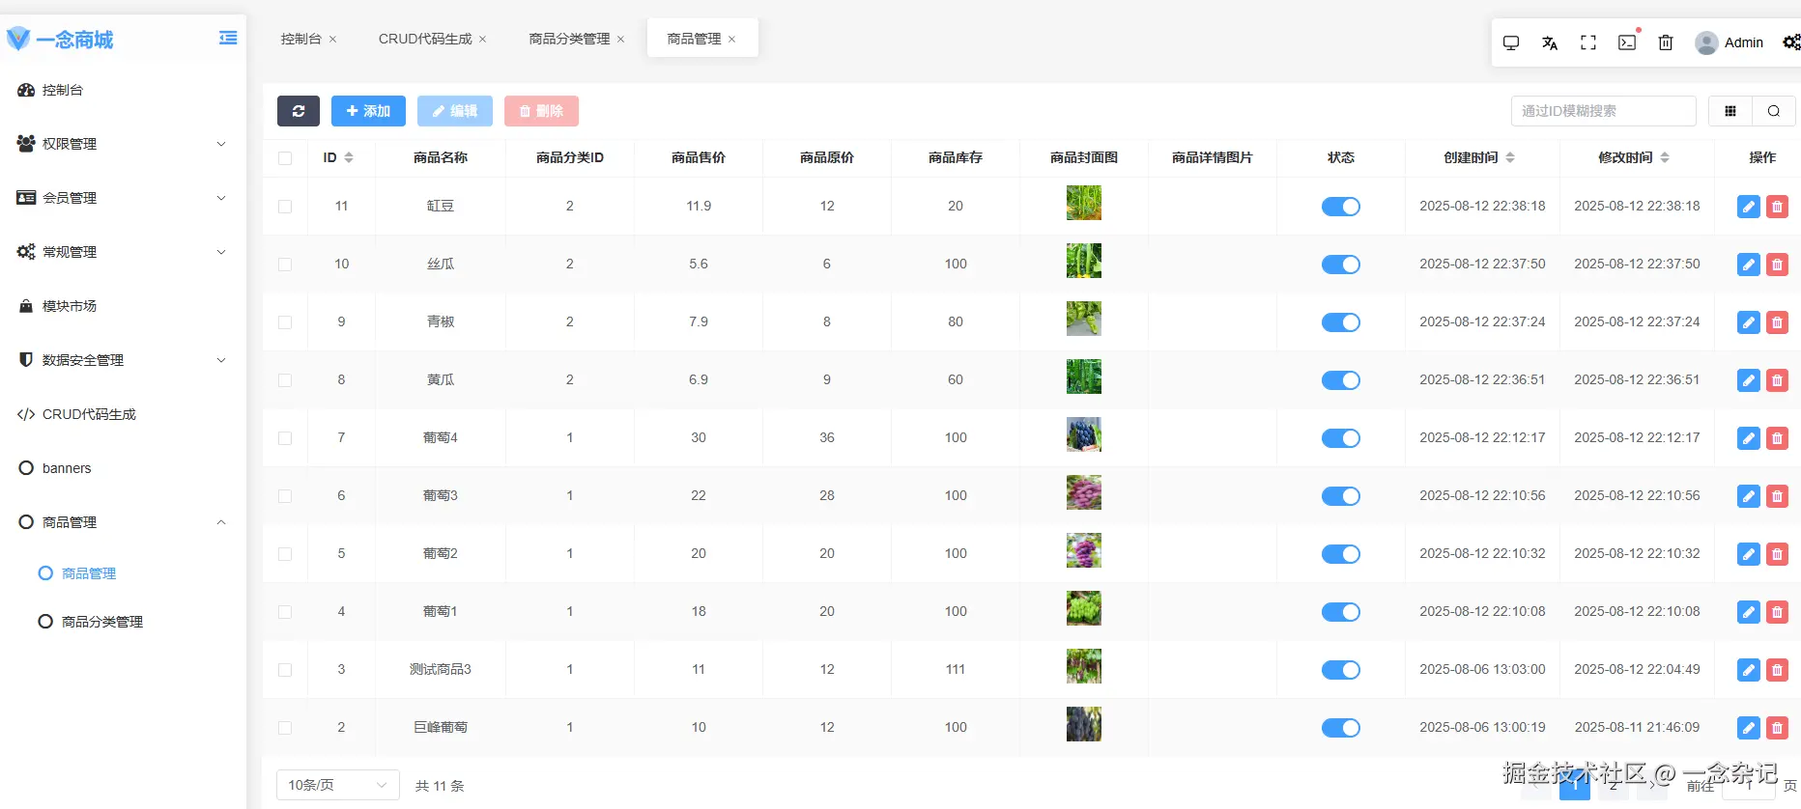
Task: Edit product row 葡萄3
Action: click(x=1749, y=496)
